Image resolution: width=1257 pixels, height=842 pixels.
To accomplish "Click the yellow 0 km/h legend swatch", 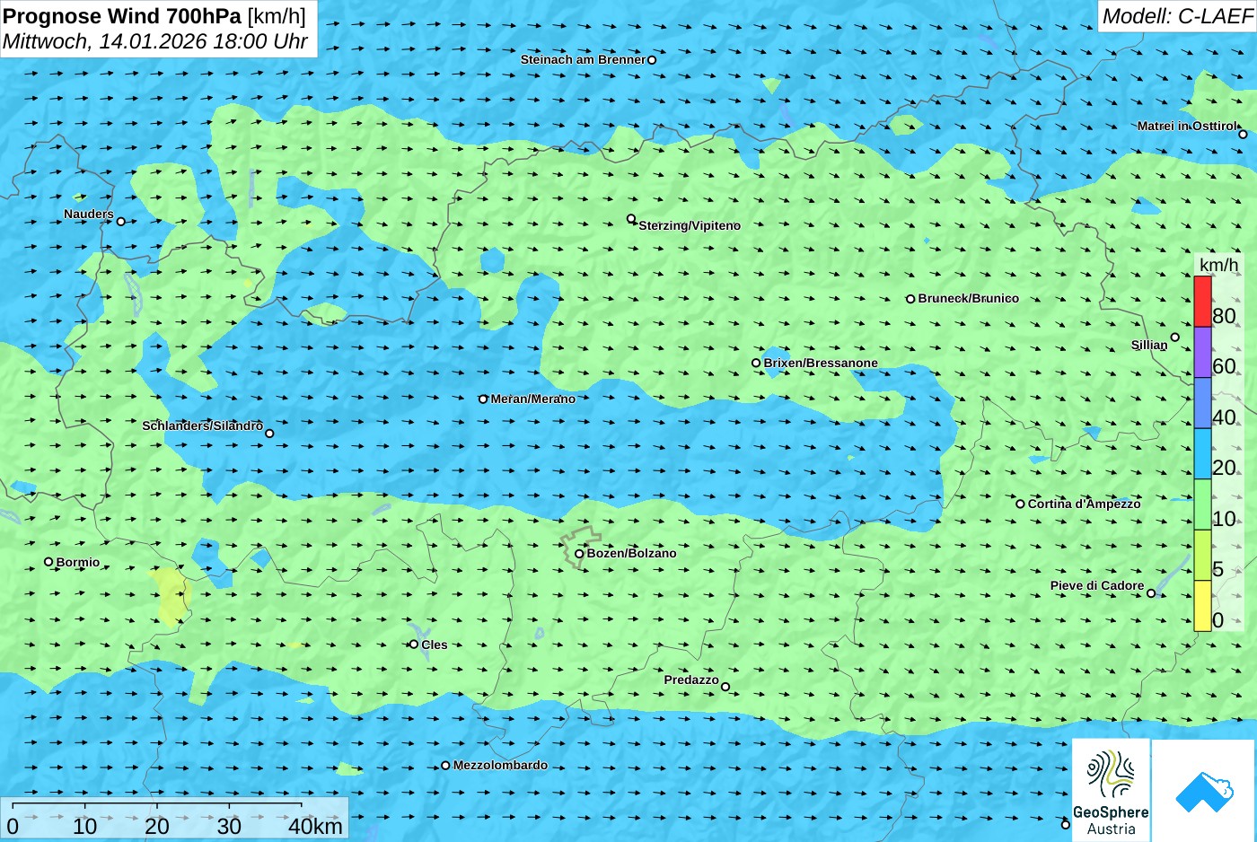I will pos(1202,606).
